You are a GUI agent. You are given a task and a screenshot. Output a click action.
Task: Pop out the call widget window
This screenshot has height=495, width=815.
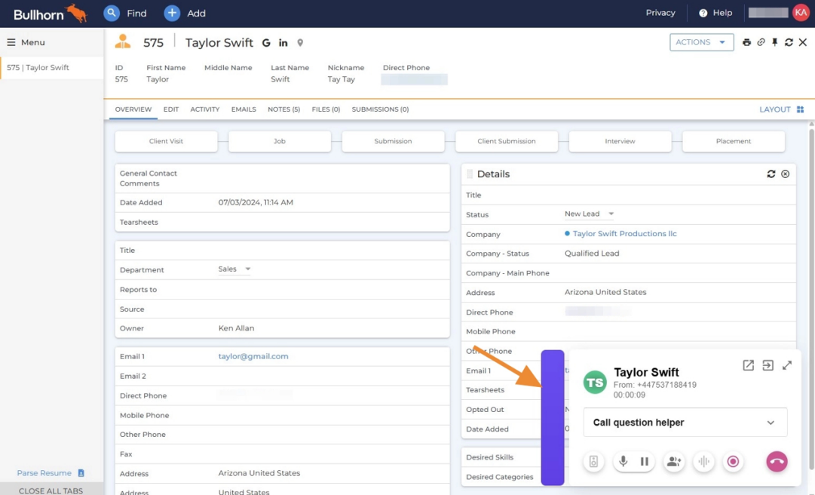point(748,365)
